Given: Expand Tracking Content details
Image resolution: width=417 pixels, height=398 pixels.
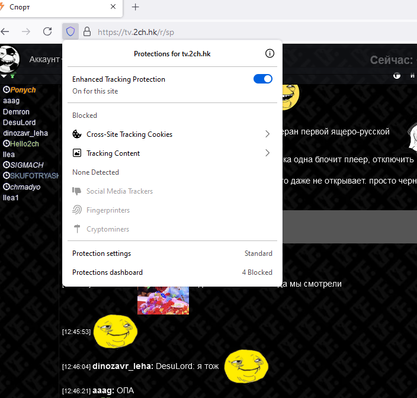Looking at the screenshot, I should pyautogui.click(x=172, y=153).
